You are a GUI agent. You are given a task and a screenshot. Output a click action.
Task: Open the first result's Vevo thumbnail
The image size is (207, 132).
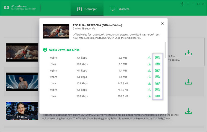coord(22,52)
